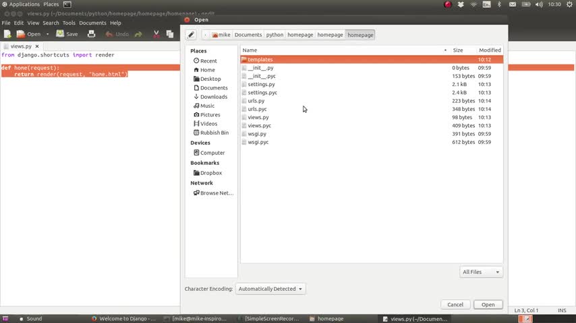This screenshot has height=323, width=576.
Task: Open the Search menu in gedit
Action: tap(51, 23)
